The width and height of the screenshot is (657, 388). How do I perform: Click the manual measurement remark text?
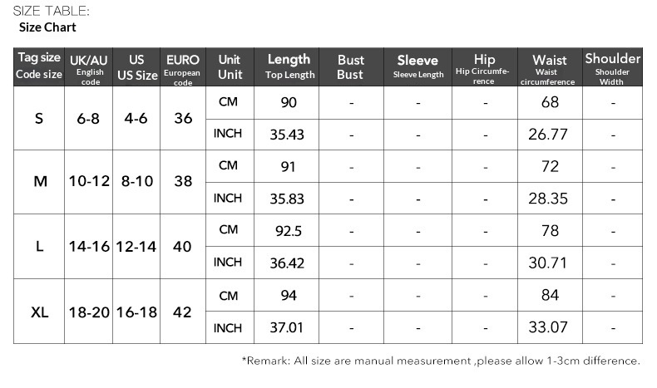point(441,361)
